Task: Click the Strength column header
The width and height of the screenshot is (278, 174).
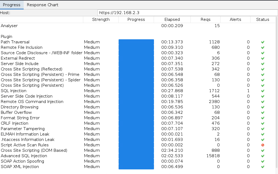Action: [x=101, y=20]
